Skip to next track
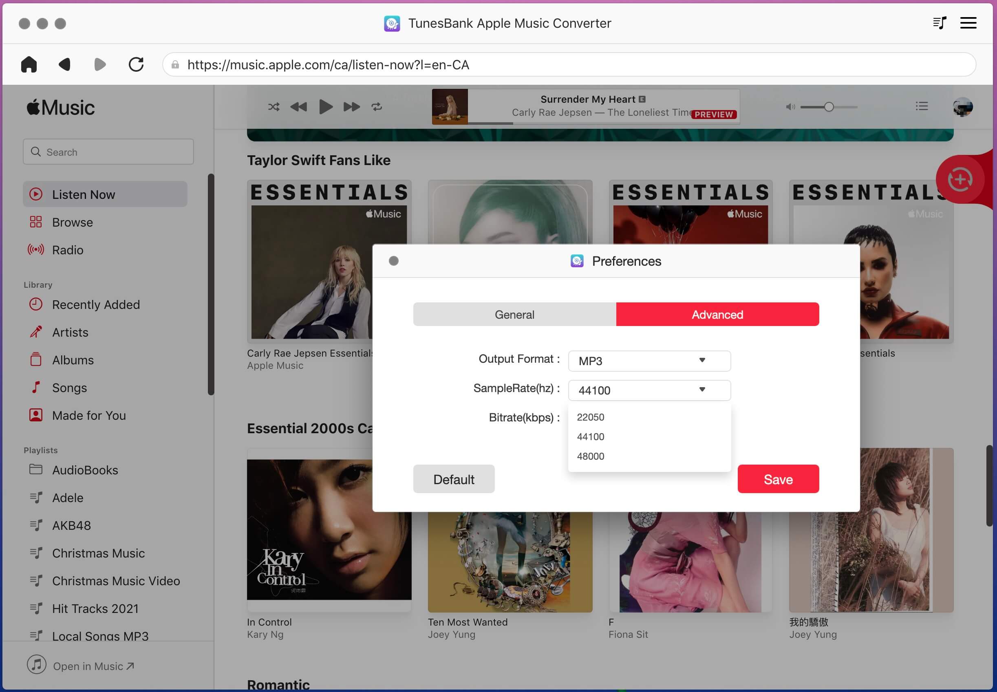 (x=352, y=107)
